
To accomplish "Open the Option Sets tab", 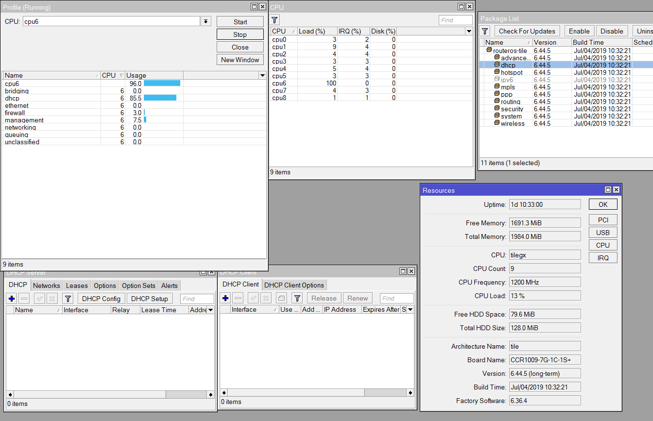I will click(x=138, y=286).
